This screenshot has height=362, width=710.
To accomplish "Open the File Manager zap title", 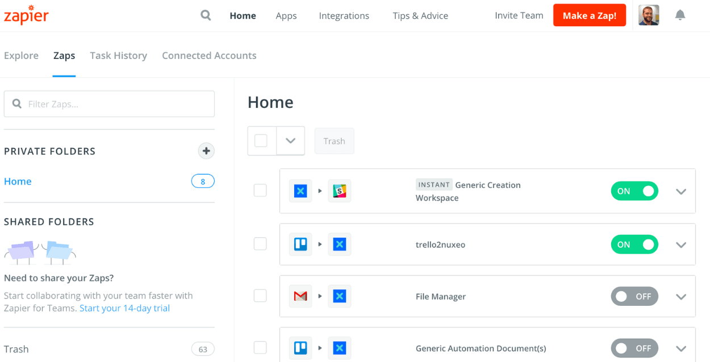I will click(x=441, y=296).
